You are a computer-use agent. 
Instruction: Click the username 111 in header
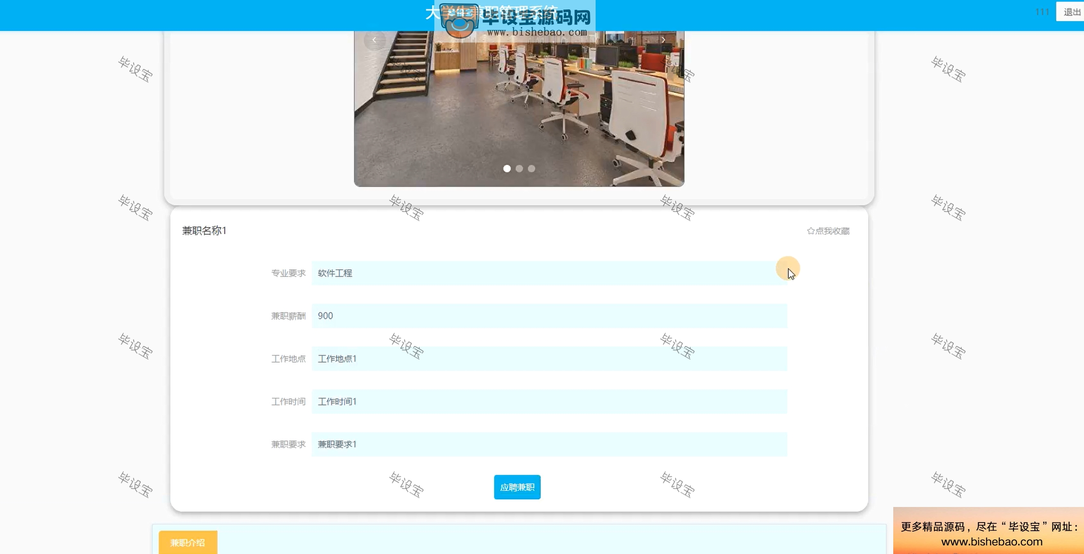point(1042,12)
